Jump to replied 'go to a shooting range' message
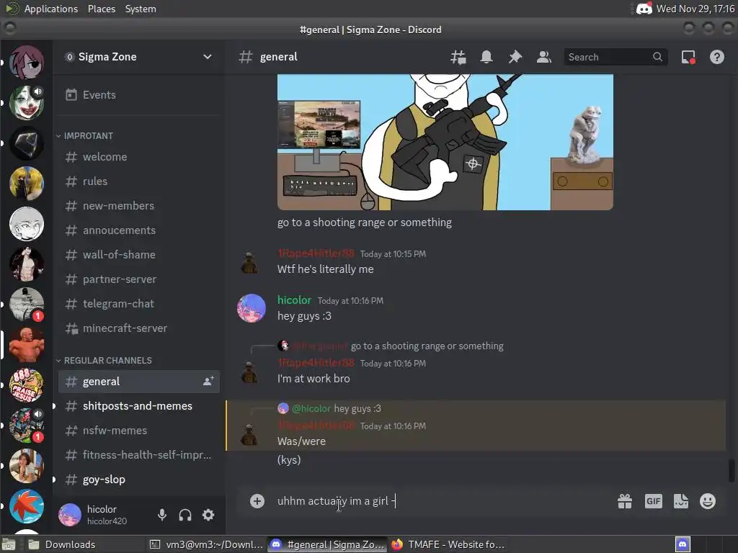Viewport: 738px width, 553px height. pyautogui.click(x=427, y=346)
